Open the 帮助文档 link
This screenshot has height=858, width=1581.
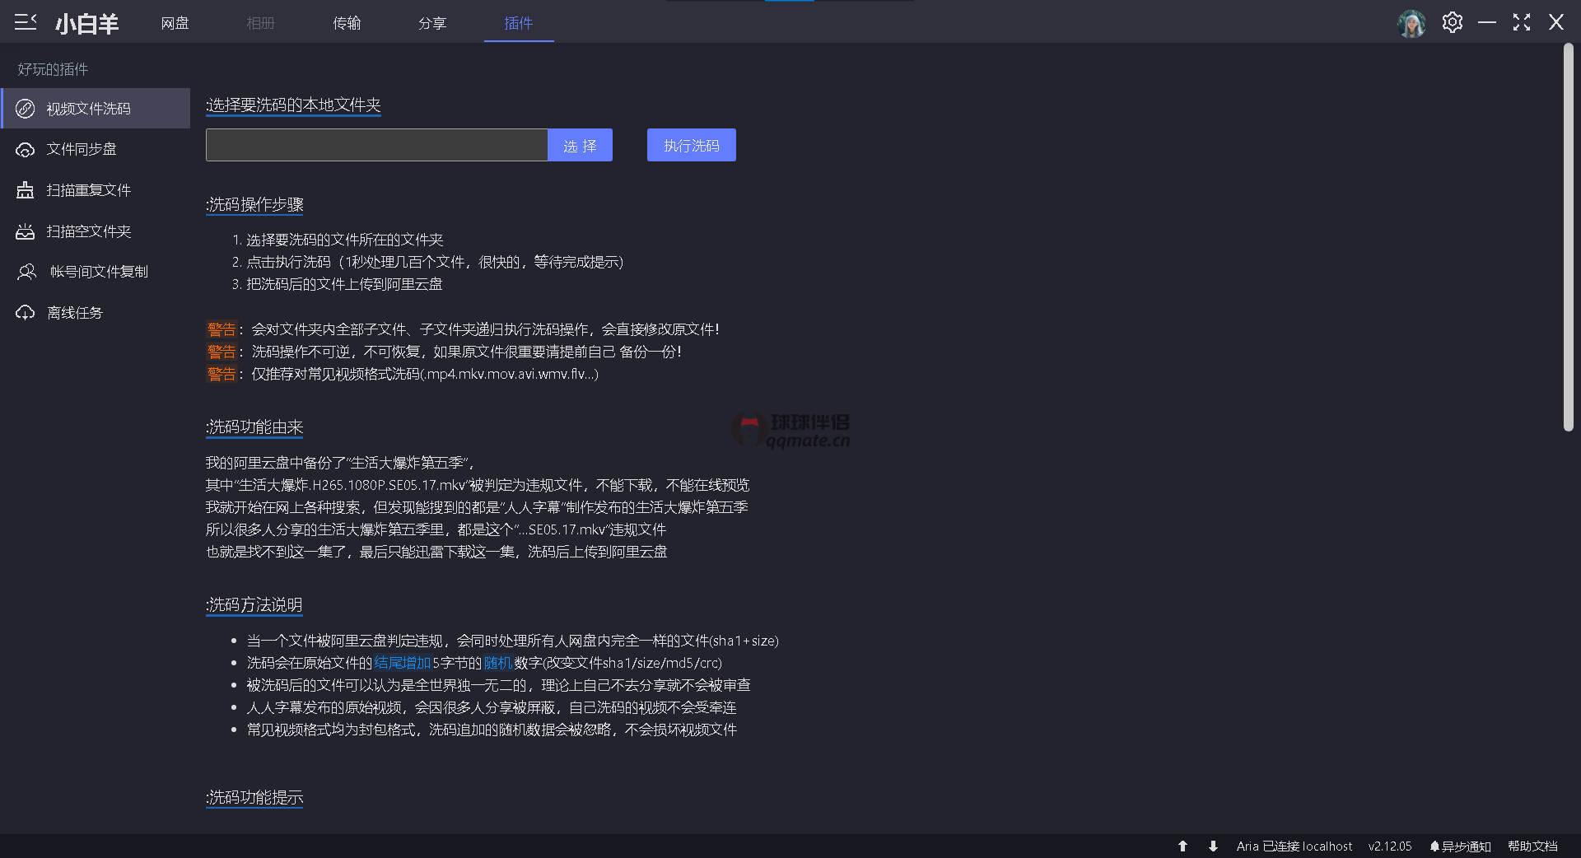(x=1532, y=846)
